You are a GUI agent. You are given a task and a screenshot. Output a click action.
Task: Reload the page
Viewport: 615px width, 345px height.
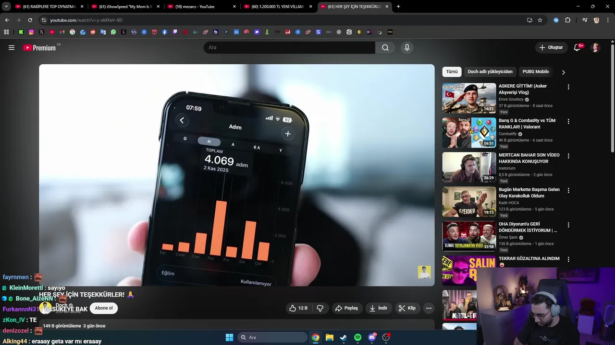[30, 20]
